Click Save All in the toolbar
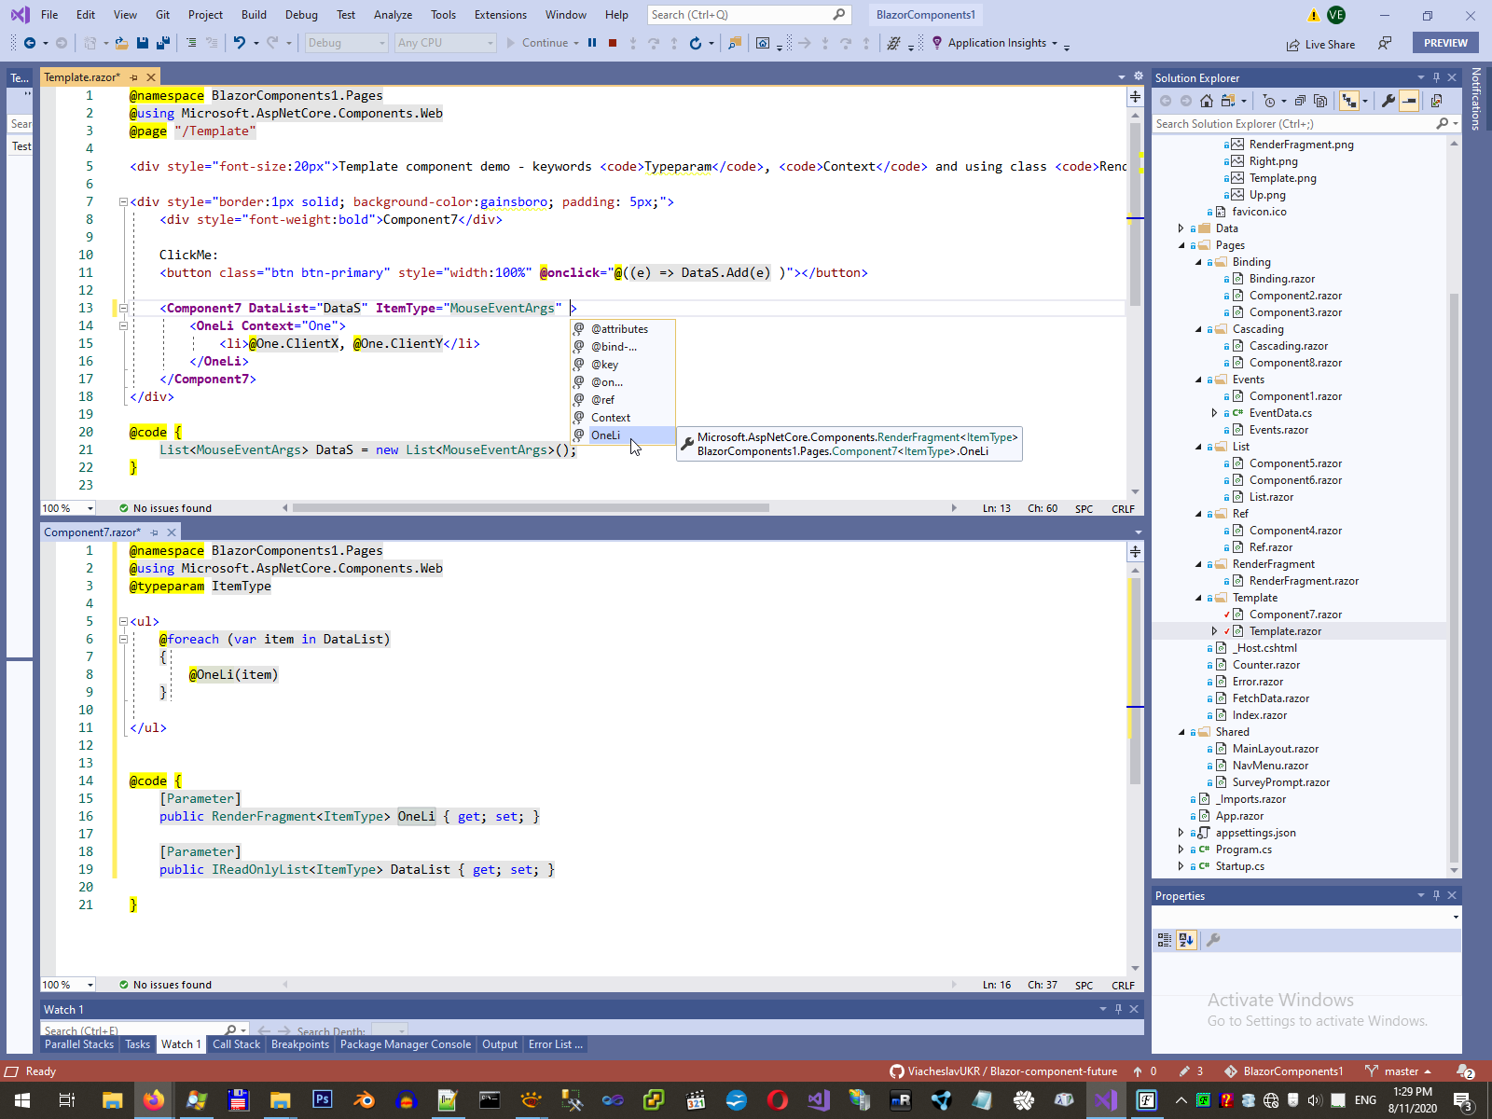This screenshot has height=1119, width=1492. [163, 43]
